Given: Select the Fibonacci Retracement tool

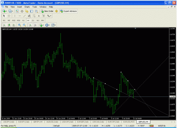Looking at the screenshot, I should (34, 16).
